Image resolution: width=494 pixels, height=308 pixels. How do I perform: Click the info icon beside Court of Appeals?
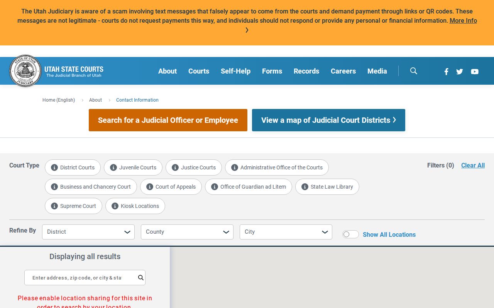point(150,187)
